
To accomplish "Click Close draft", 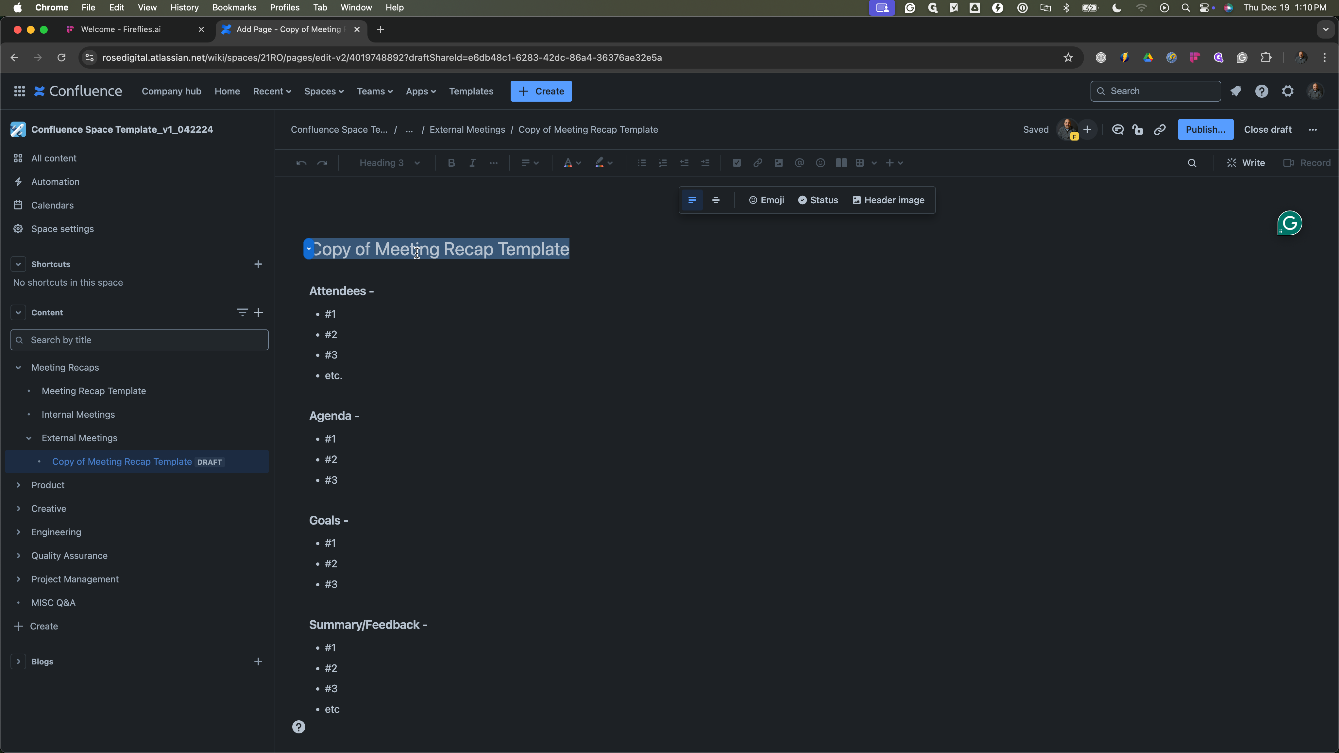I will [x=1267, y=129].
